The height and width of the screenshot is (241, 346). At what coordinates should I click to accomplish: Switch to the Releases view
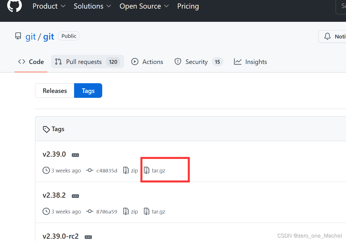pyautogui.click(x=55, y=91)
